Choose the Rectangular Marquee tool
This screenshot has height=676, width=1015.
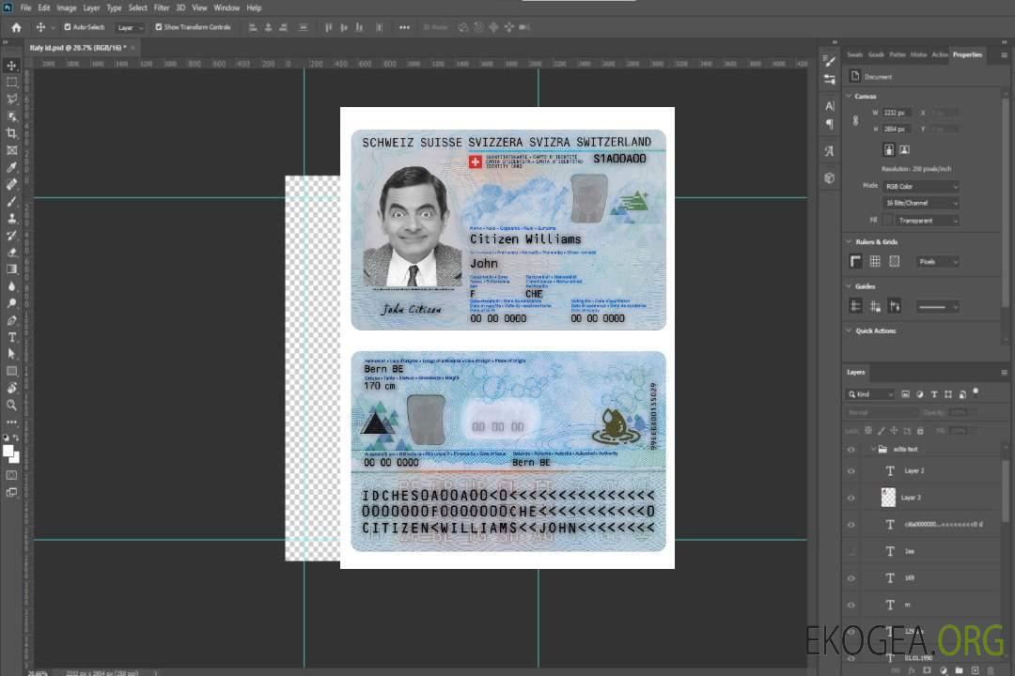12,82
